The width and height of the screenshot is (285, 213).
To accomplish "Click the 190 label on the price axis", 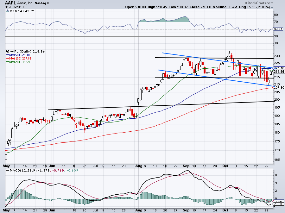I will click(277, 116).
